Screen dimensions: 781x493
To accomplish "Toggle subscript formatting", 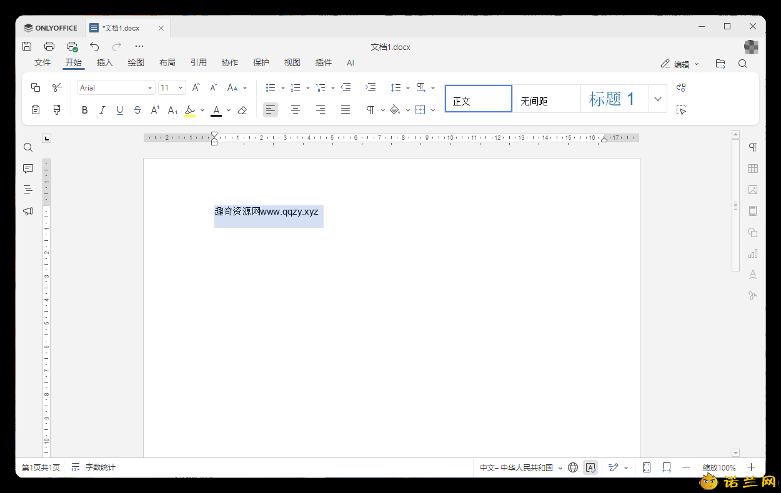I will pyautogui.click(x=172, y=110).
